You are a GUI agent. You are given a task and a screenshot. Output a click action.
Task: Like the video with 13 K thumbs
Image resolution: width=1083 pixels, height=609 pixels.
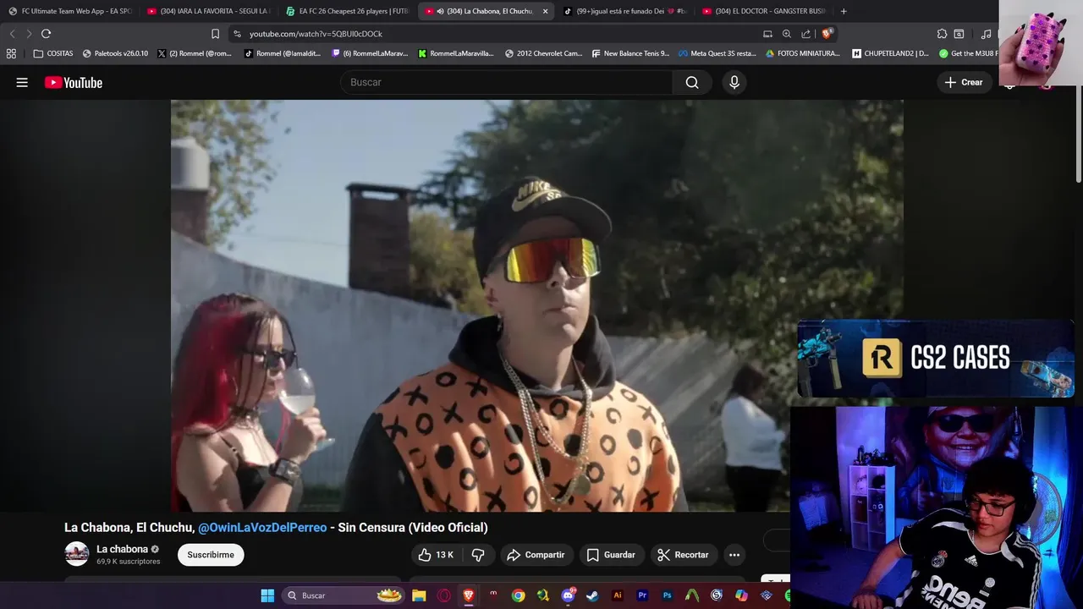(436, 555)
